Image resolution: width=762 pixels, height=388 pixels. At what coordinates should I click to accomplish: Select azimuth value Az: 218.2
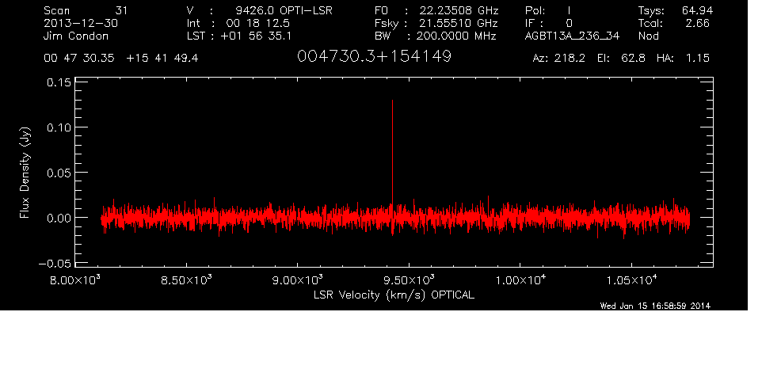coord(559,59)
